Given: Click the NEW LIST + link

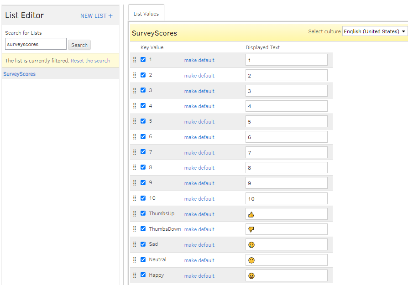Looking at the screenshot, I should tap(96, 16).
